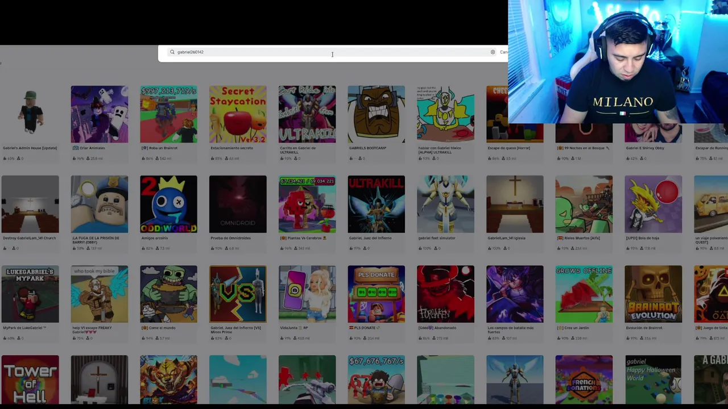Open Amigos arcoíris Odd World thumbnail
This screenshot has height=409, width=728.
[169, 204]
